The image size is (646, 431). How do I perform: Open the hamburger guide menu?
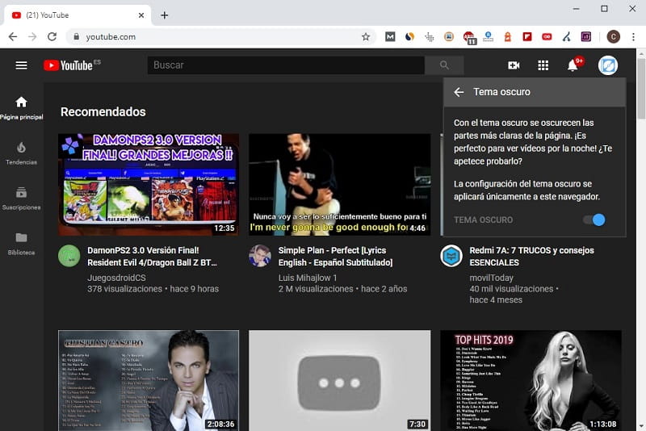[21, 65]
